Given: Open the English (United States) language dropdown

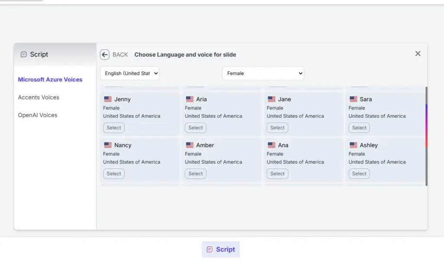Looking at the screenshot, I should 129,73.
